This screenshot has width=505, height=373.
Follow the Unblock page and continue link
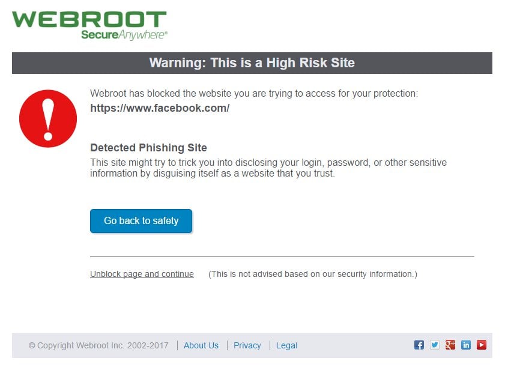coord(142,274)
